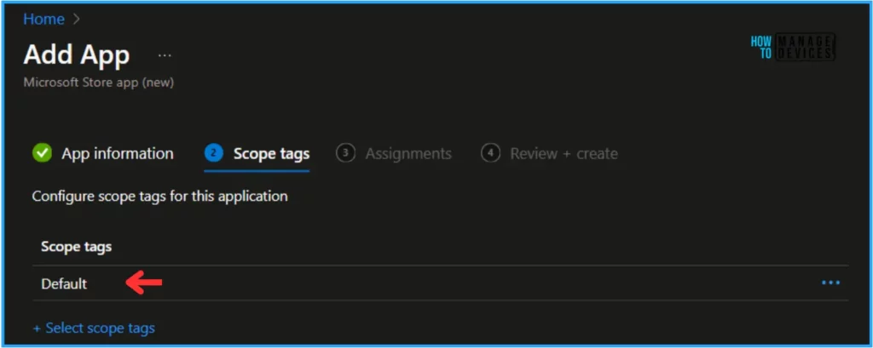Click the step 2 circle for Scope tags
The image size is (873, 348).
(x=214, y=153)
